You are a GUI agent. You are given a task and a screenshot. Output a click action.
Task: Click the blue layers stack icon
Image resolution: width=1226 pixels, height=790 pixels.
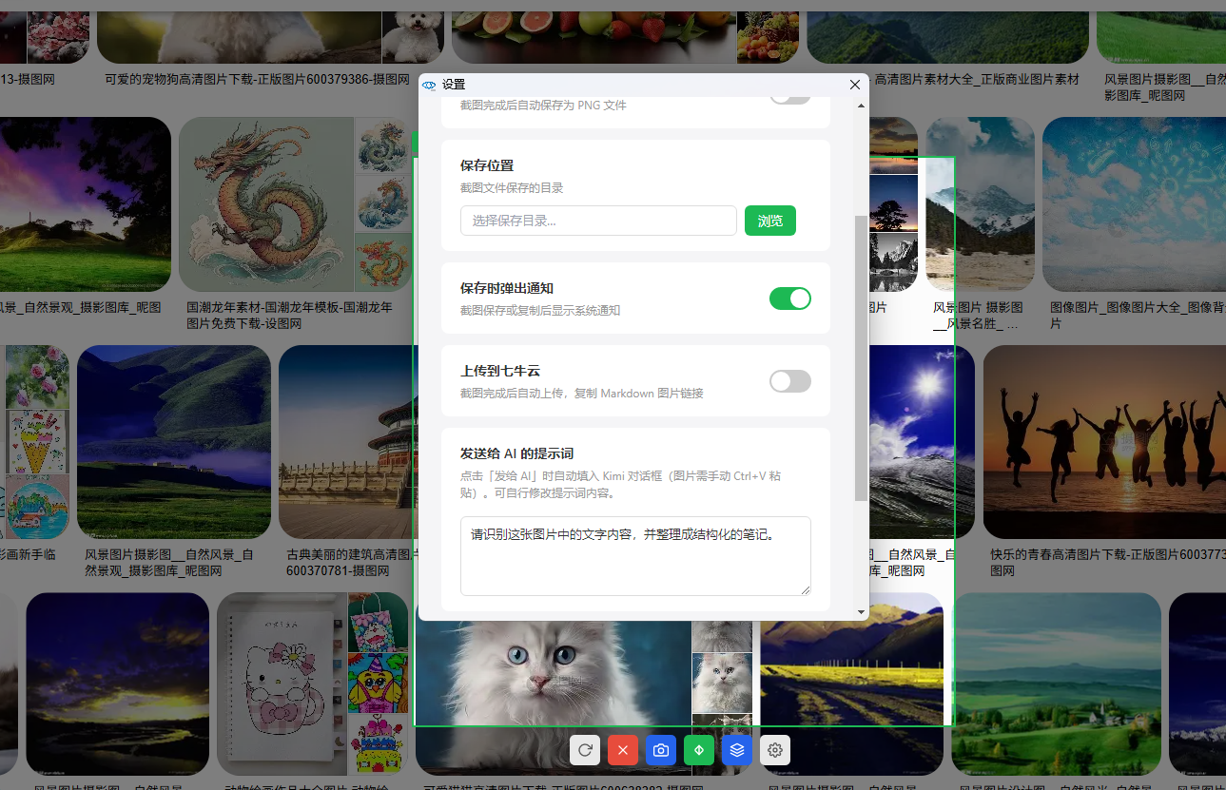tap(737, 750)
